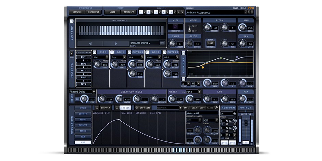Open the No Preset modulation dropdown
Viewport: 322px width, 161px height.
[170, 108]
